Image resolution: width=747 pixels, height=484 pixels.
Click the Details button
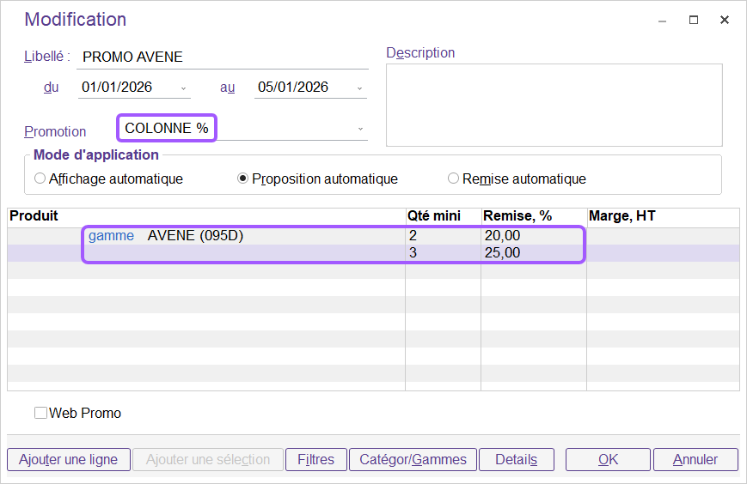pyautogui.click(x=516, y=460)
